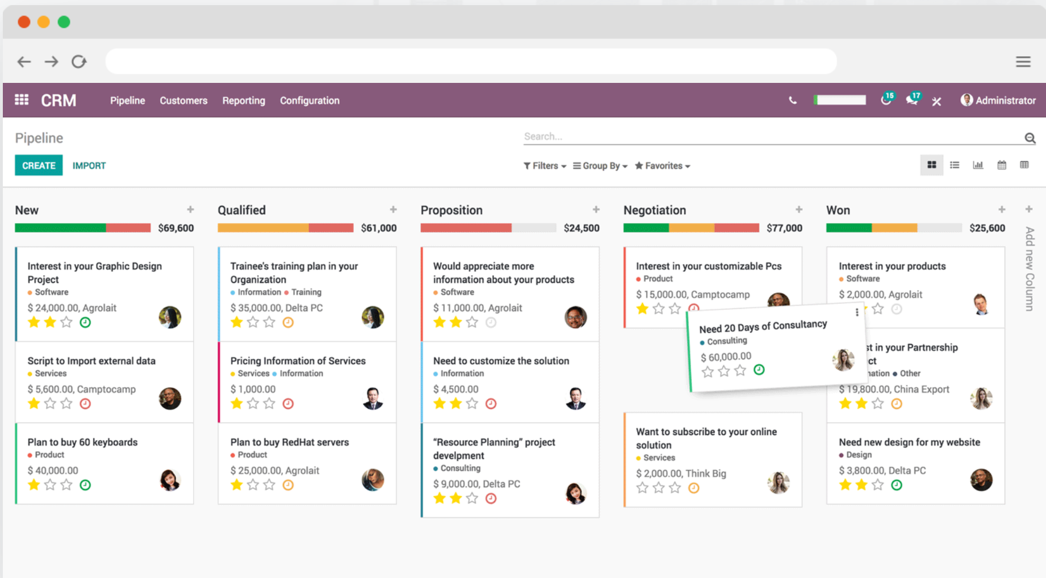Image resolution: width=1046 pixels, height=578 pixels.
Task: Click the Negotiation column heading
Action: coord(655,210)
